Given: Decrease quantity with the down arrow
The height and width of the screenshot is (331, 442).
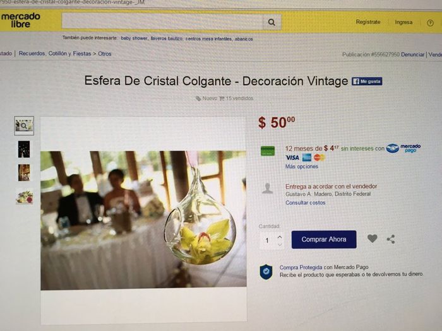Looking at the screenshot, I should (280, 245).
